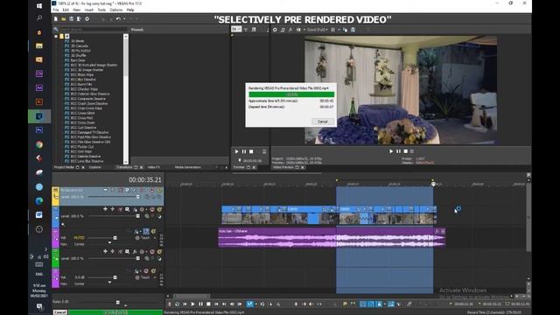Screen dimensions: 560x315
Task: Click the Record button in transport
Action: [170, 304]
